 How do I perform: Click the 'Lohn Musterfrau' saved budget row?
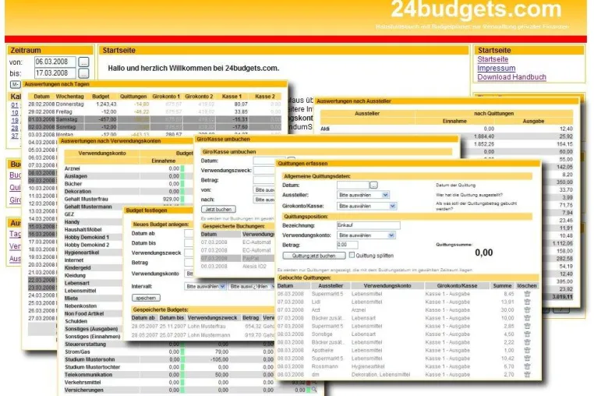203,326
